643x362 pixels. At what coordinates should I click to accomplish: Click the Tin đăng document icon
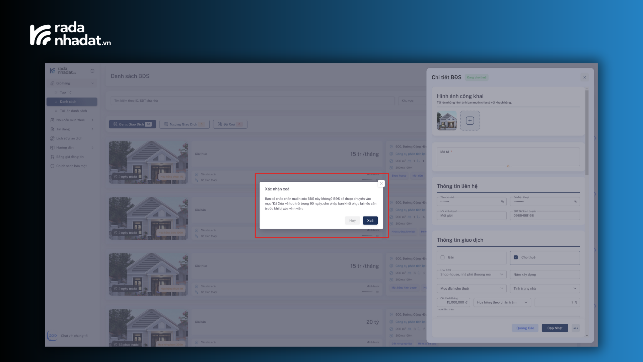(x=52, y=129)
